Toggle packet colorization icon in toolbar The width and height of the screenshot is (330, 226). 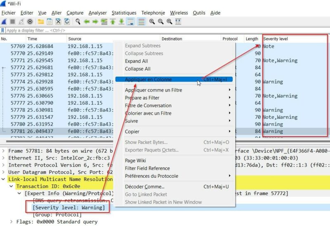[x=141, y=21]
